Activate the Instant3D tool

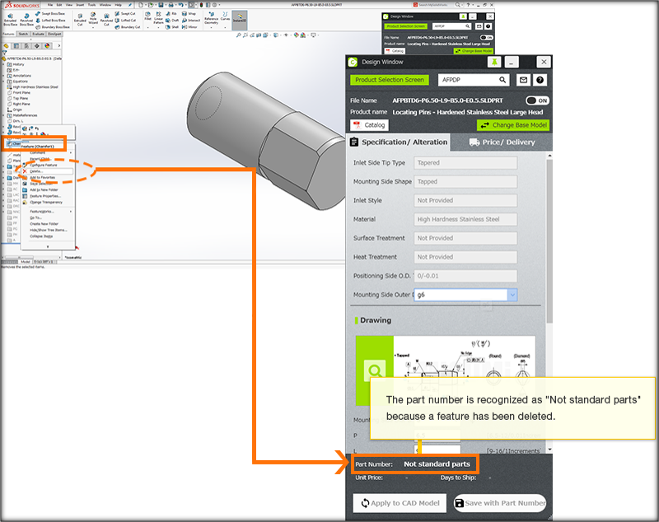click(x=240, y=18)
